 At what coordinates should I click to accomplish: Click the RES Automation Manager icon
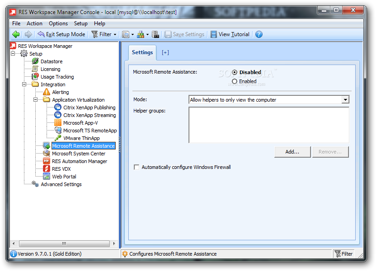pyautogui.click(x=47, y=161)
